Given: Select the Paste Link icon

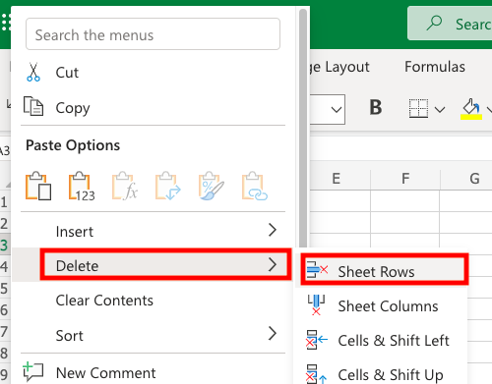Looking at the screenshot, I should (x=255, y=186).
